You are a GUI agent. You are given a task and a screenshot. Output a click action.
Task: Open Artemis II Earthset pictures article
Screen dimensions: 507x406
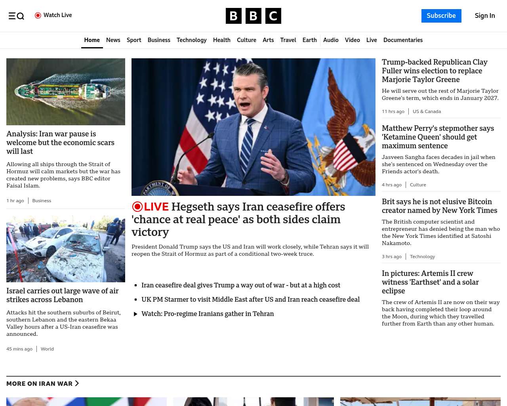[x=430, y=282]
